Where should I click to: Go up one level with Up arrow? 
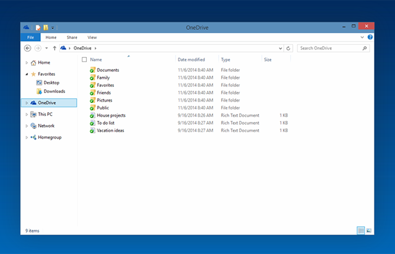[x=54, y=48]
